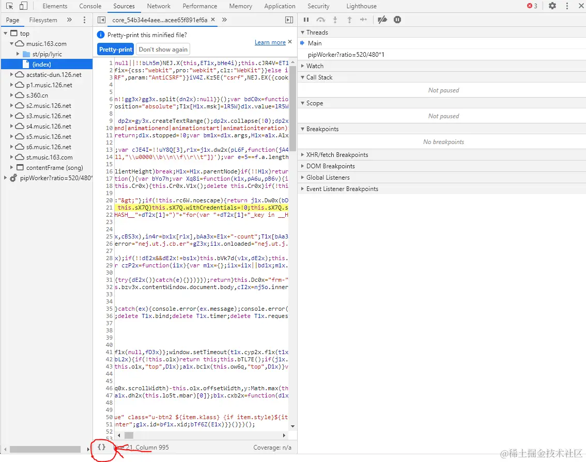The image size is (586, 462).
Task: Open the Network tab
Action: coord(159,6)
